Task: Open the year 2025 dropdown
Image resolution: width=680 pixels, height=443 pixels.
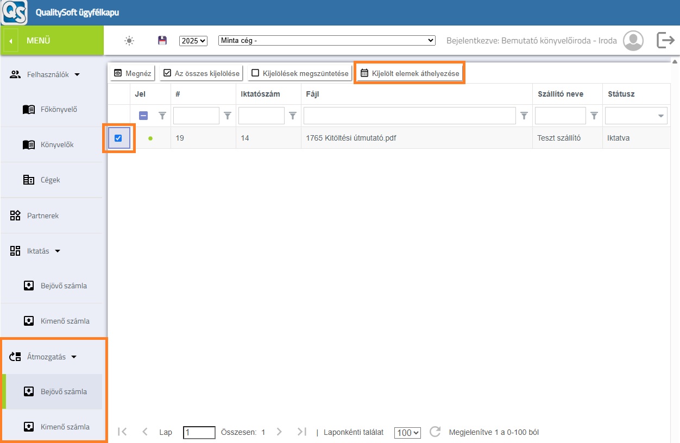Action: (x=193, y=41)
